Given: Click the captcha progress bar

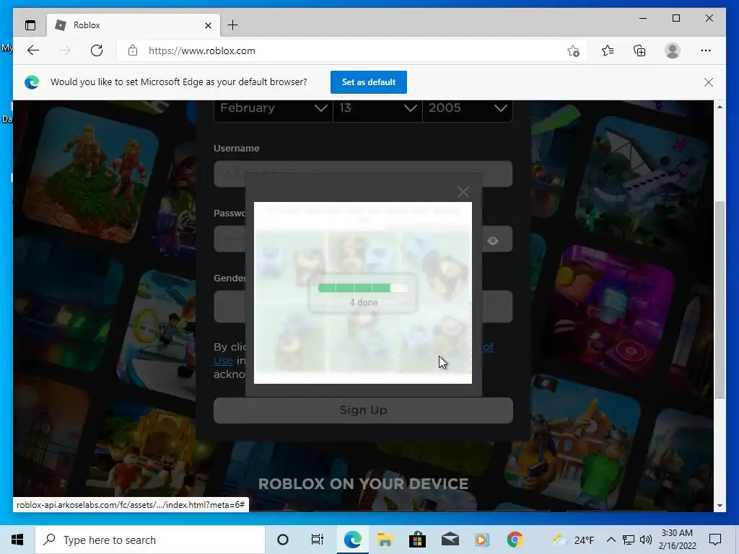Looking at the screenshot, I should pyautogui.click(x=363, y=288).
